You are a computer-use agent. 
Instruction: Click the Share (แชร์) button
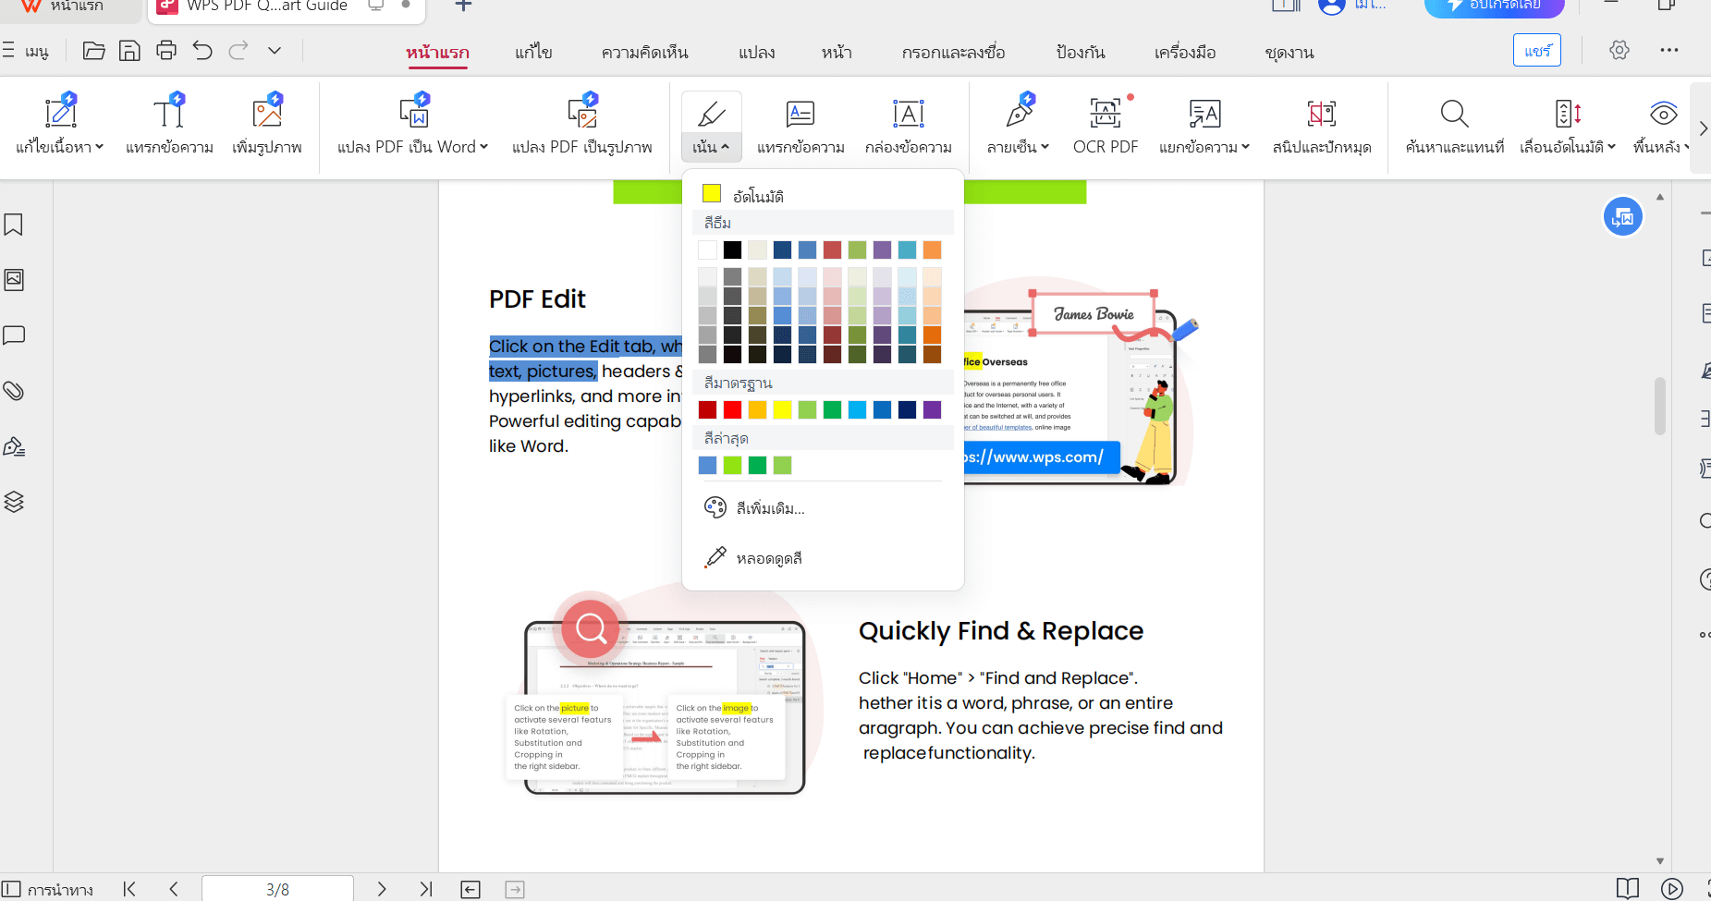coord(1536,51)
